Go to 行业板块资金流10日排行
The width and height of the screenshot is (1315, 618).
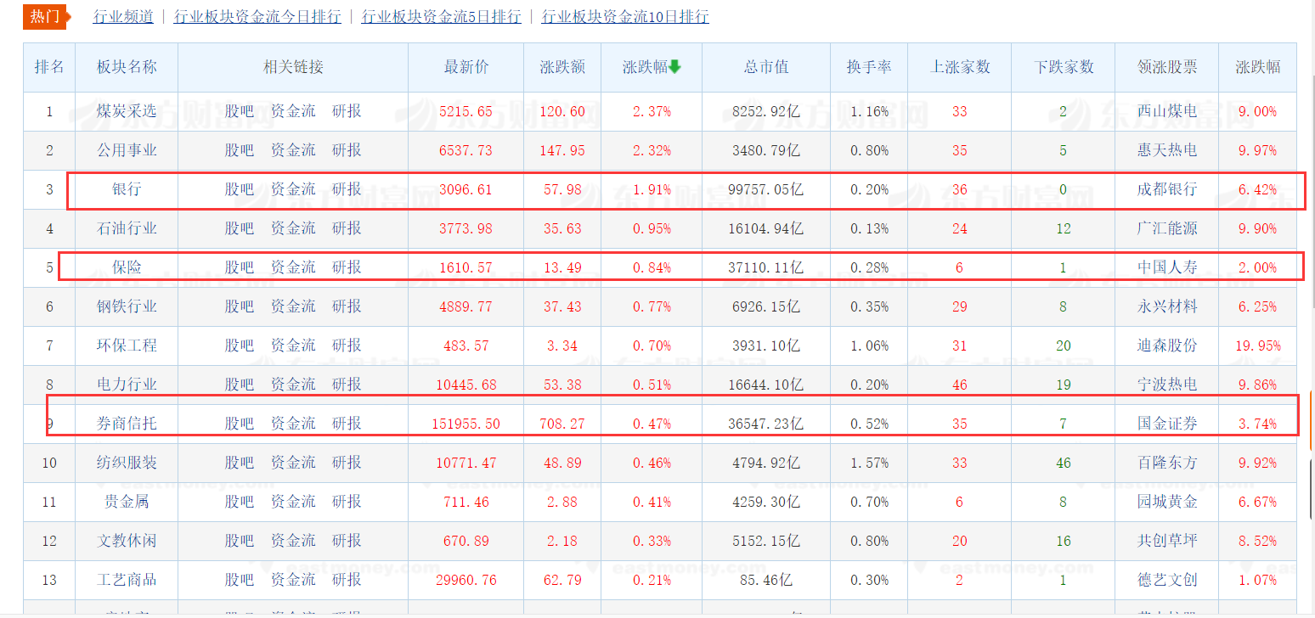click(x=625, y=16)
